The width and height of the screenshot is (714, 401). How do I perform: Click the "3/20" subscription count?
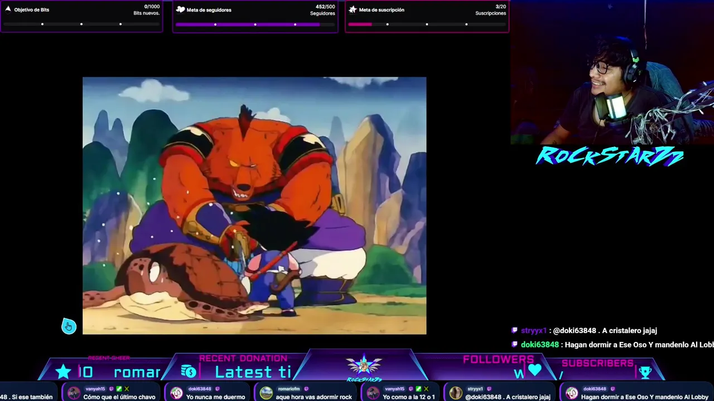click(501, 7)
